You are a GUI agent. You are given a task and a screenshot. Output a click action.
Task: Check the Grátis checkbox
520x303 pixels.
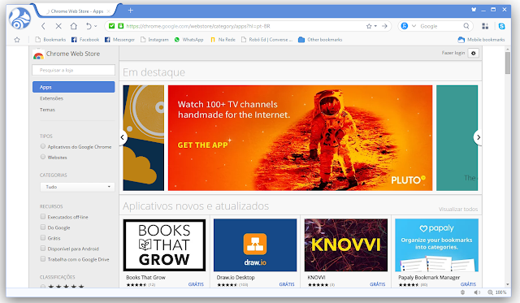[43, 238]
